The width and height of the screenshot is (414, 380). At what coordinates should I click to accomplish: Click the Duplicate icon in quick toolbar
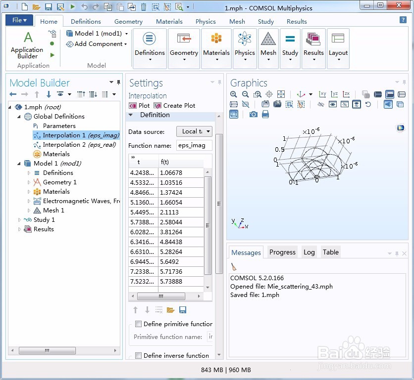[132, 6]
